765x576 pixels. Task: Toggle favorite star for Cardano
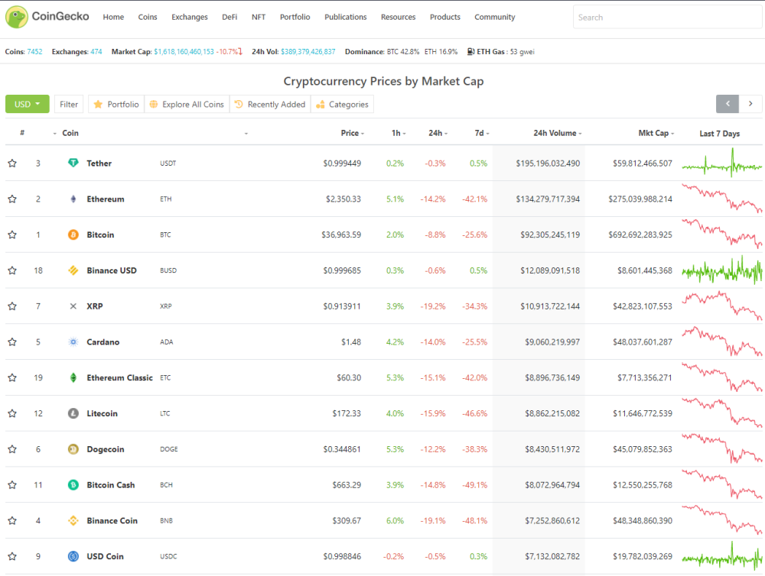[12, 342]
